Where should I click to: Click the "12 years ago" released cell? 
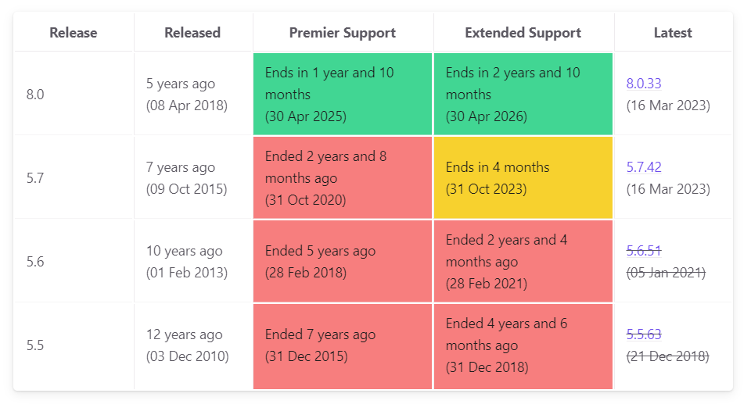click(192, 345)
